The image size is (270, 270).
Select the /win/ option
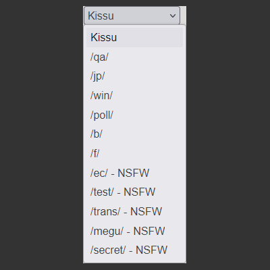(134, 95)
